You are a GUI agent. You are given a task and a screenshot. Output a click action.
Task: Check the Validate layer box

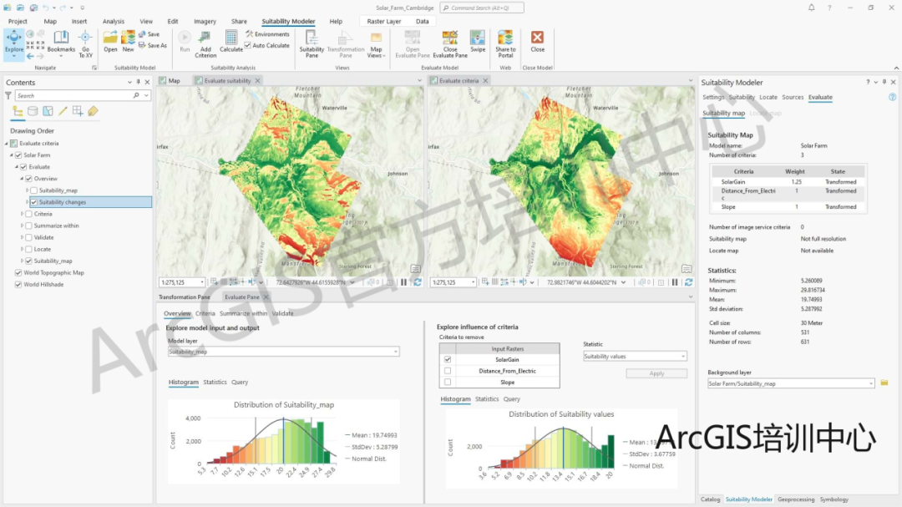[x=28, y=238]
